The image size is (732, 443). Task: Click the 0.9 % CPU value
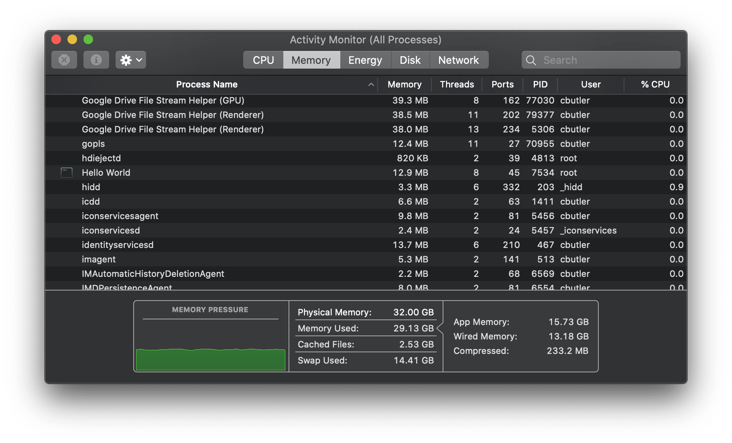click(676, 187)
